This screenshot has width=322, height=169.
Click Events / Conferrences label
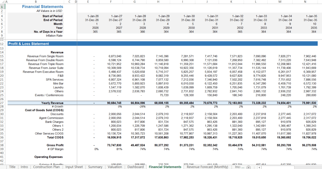pos(49,95)
